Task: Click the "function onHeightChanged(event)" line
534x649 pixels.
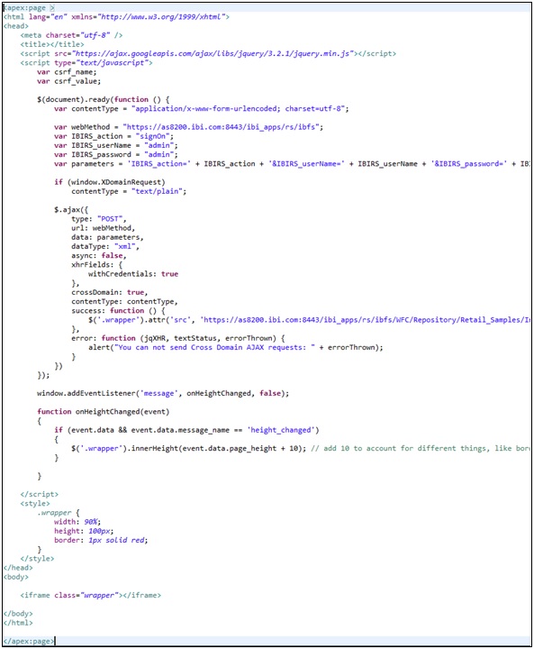Action: pyautogui.click(x=103, y=412)
